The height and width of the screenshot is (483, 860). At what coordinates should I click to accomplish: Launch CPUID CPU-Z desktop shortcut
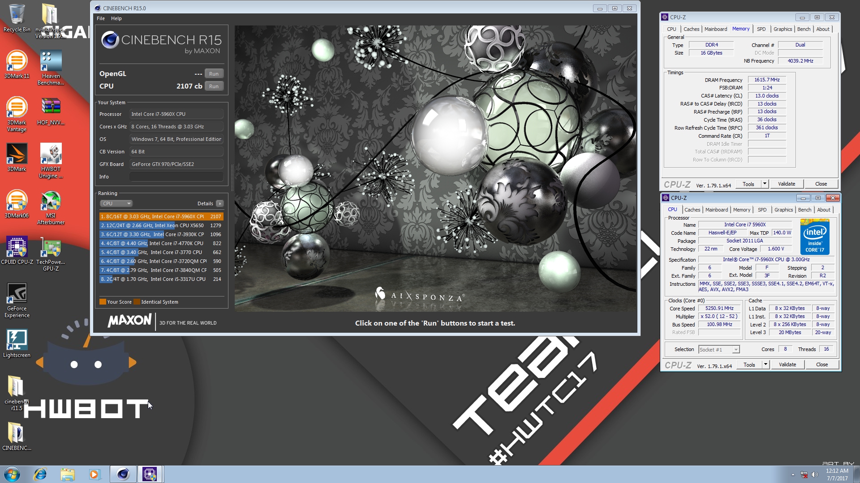[17, 250]
